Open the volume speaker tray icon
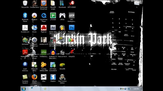 point(129,89)
